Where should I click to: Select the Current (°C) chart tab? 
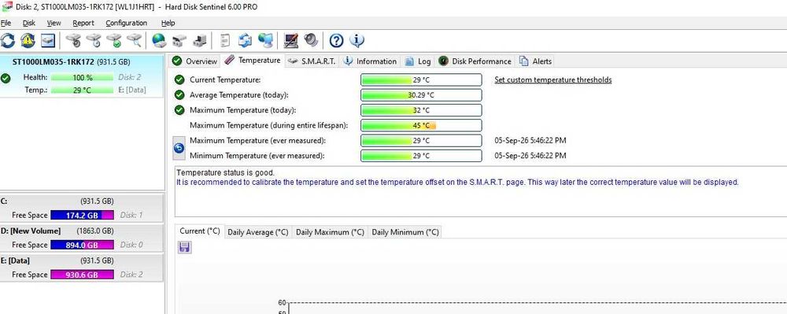(x=200, y=231)
